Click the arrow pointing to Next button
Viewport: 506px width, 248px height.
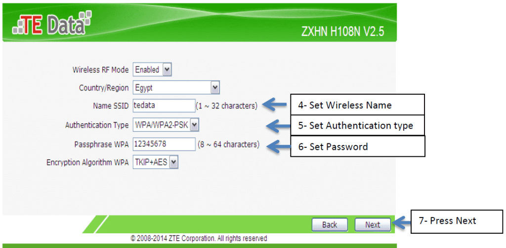(x=400, y=222)
